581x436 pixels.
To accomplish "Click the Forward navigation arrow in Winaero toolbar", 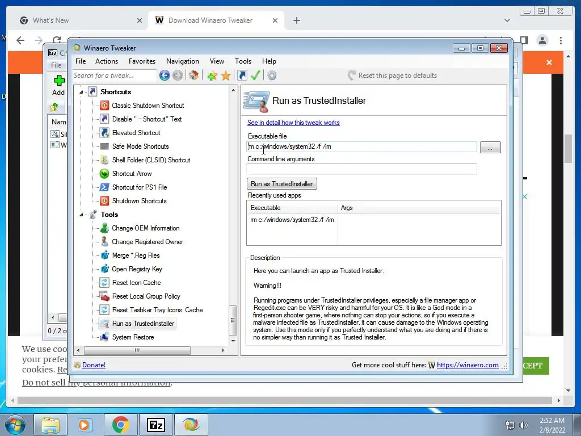I will [178, 76].
